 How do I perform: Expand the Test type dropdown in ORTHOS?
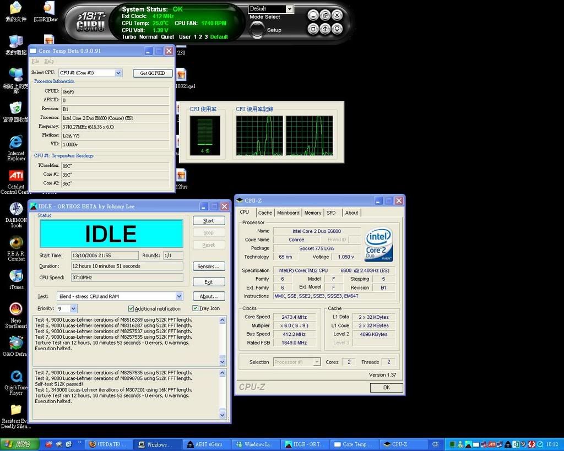pos(179,296)
